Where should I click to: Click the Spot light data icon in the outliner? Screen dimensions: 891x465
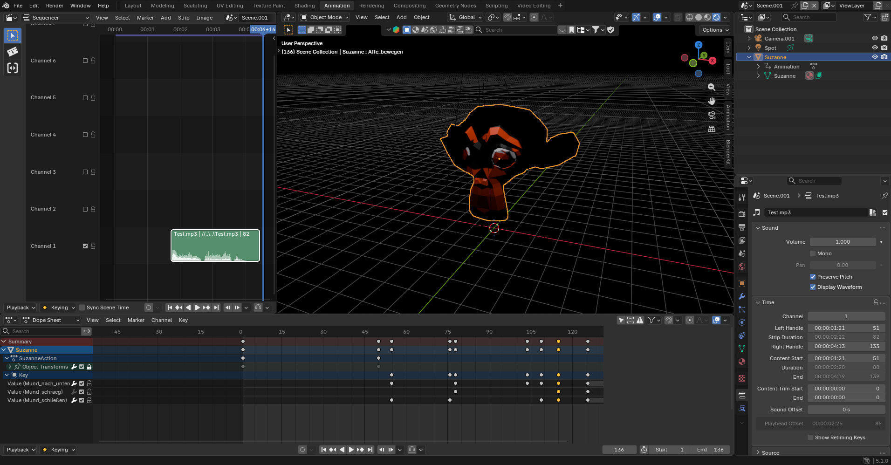click(790, 48)
